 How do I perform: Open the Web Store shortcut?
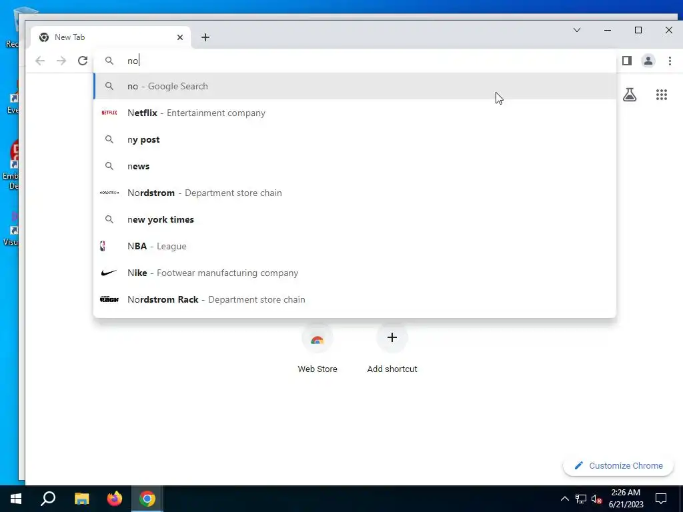pos(317,349)
